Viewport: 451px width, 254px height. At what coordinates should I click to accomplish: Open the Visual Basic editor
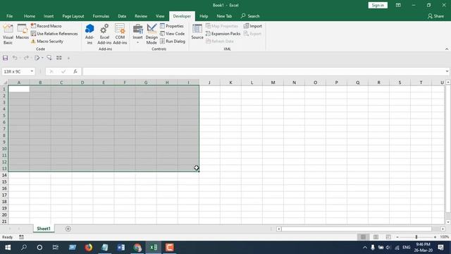point(8,34)
